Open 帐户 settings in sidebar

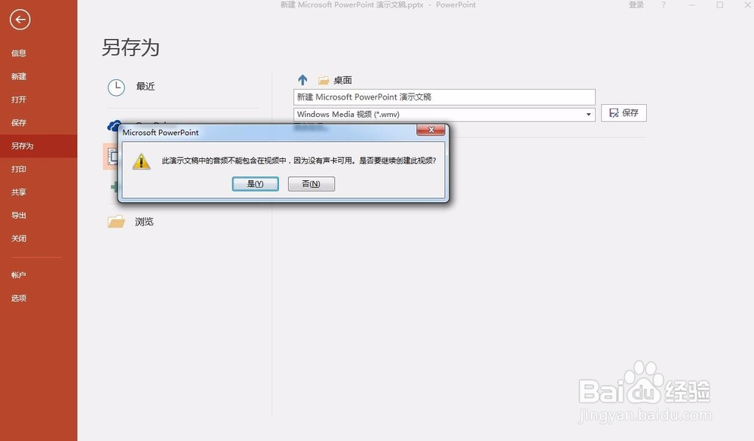(19, 274)
